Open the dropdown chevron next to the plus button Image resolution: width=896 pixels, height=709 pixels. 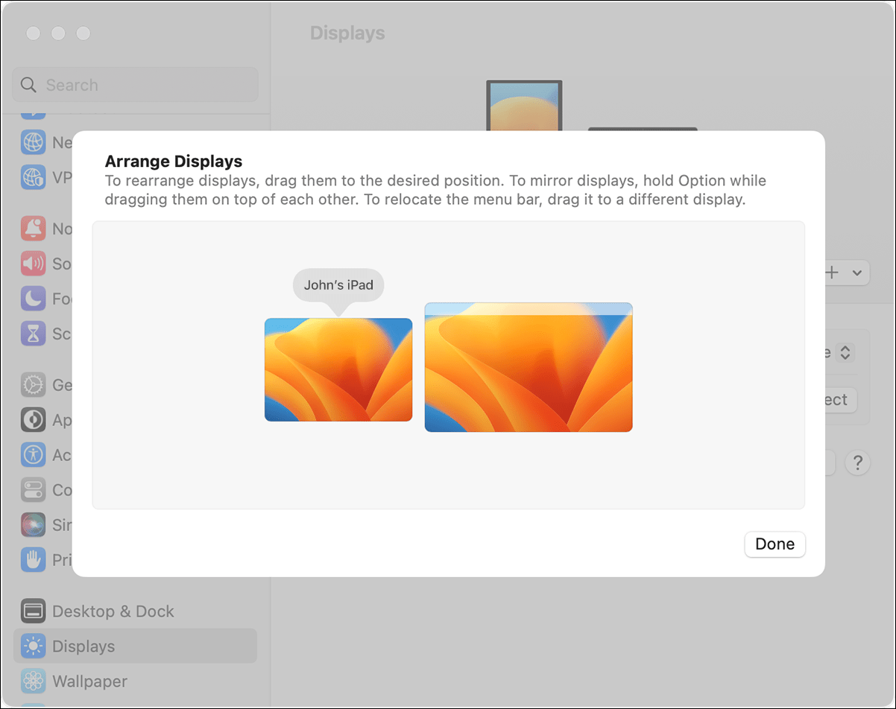856,273
